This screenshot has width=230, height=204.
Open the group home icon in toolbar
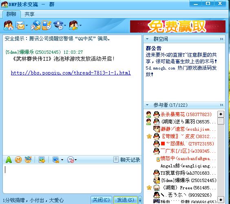9,25
